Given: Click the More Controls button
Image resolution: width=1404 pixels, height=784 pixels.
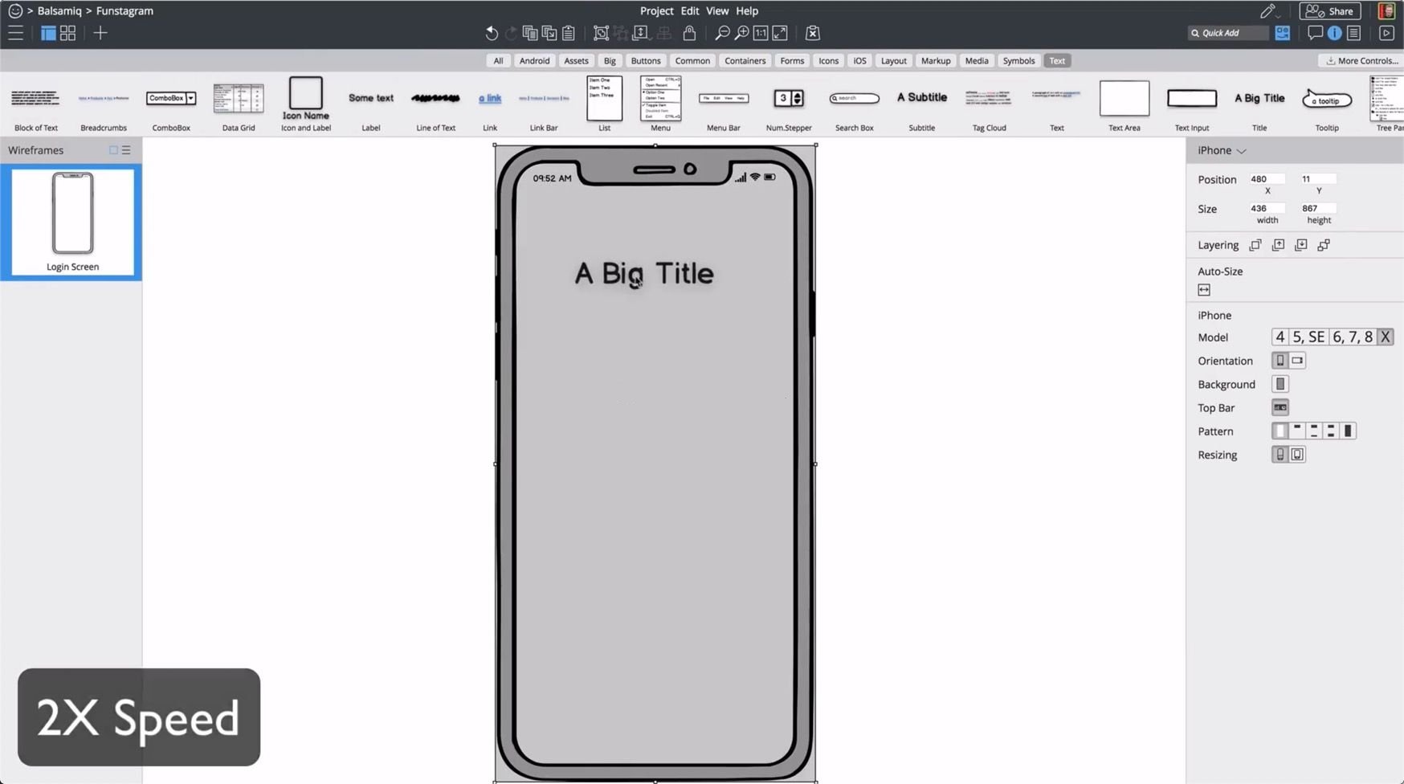Looking at the screenshot, I should pyautogui.click(x=1361, y=60).
